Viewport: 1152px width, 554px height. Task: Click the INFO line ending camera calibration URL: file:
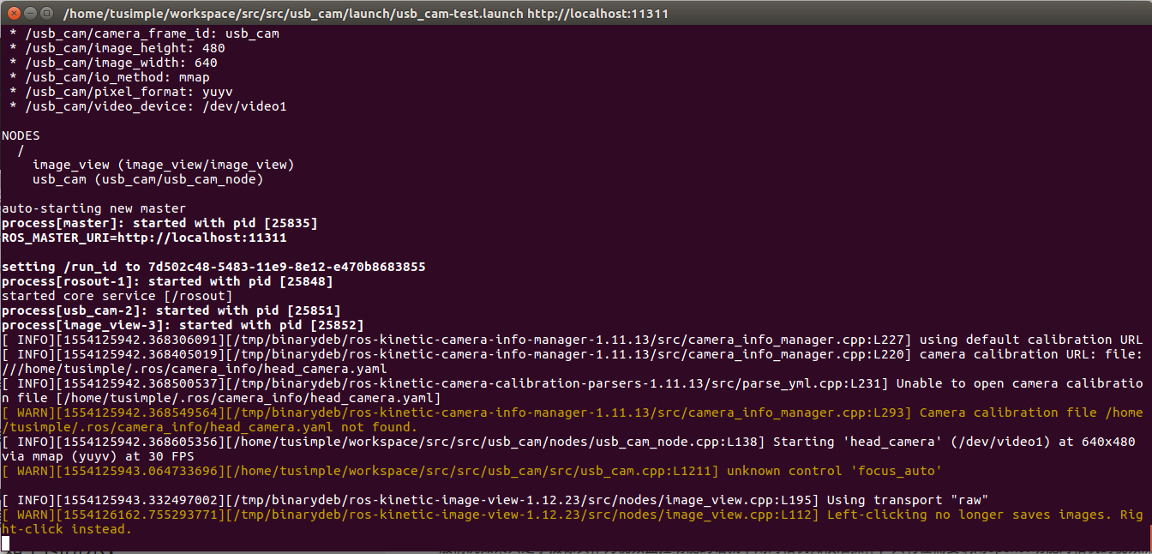pyautogui.click(x=572, y=354)
